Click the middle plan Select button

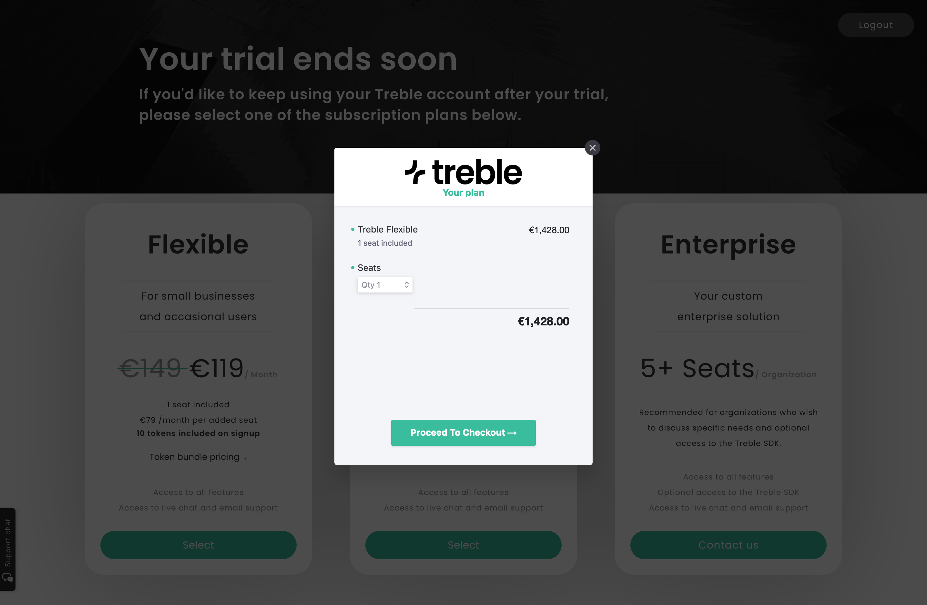(463, 545)
